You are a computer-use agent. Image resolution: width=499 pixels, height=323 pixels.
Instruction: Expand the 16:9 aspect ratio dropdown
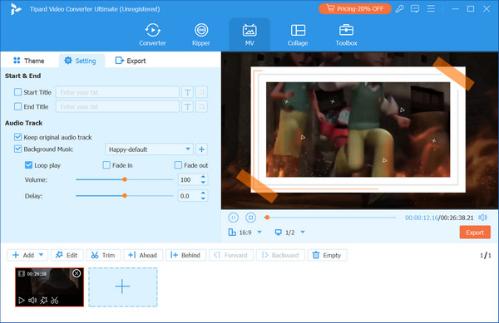coord(259,232)
